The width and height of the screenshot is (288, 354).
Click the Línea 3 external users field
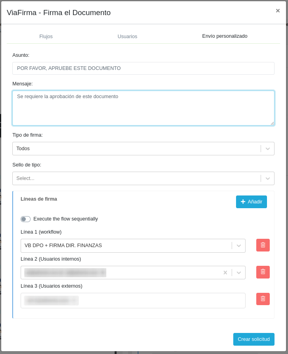click(159, 300)
